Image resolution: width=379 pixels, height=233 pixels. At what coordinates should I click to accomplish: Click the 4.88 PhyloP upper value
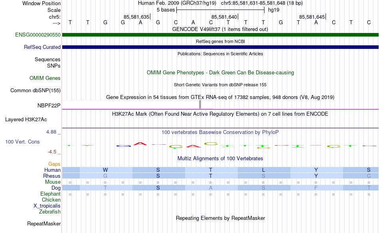coord(51,132)
